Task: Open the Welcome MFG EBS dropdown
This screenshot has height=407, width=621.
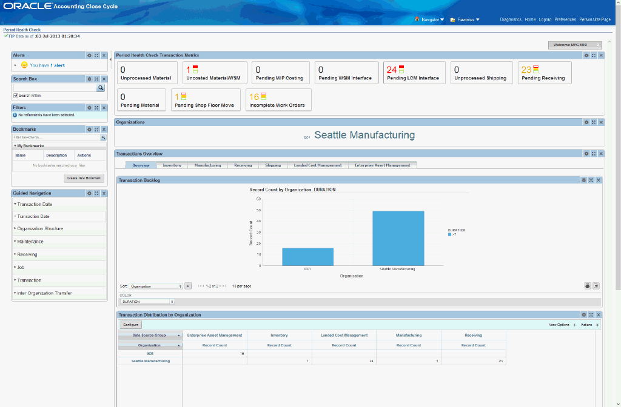Action: tap(575, 45)
